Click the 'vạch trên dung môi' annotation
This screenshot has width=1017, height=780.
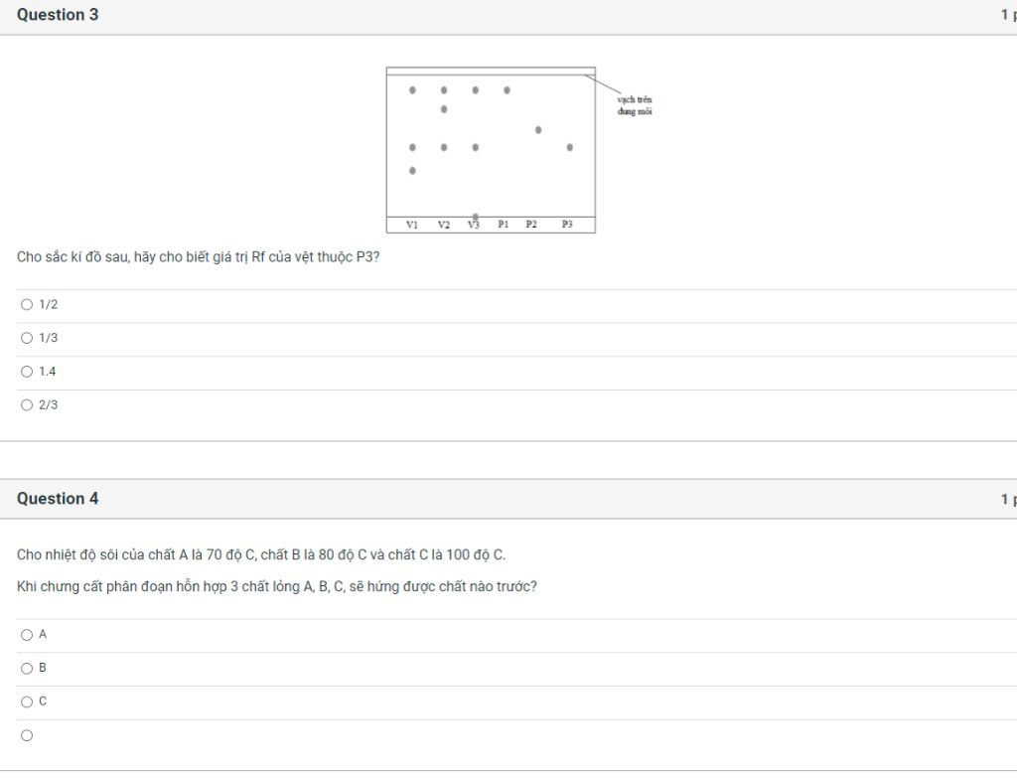coord(635,105)
